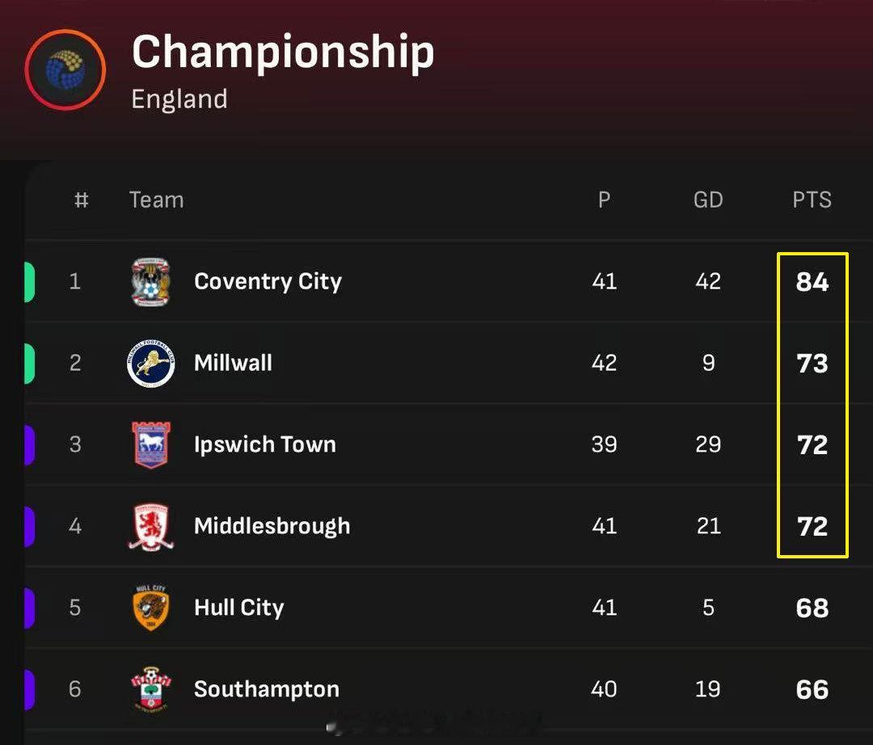Sort by the P (played) column header
Viewport: 873px width, 745px height.
(604, 200)
